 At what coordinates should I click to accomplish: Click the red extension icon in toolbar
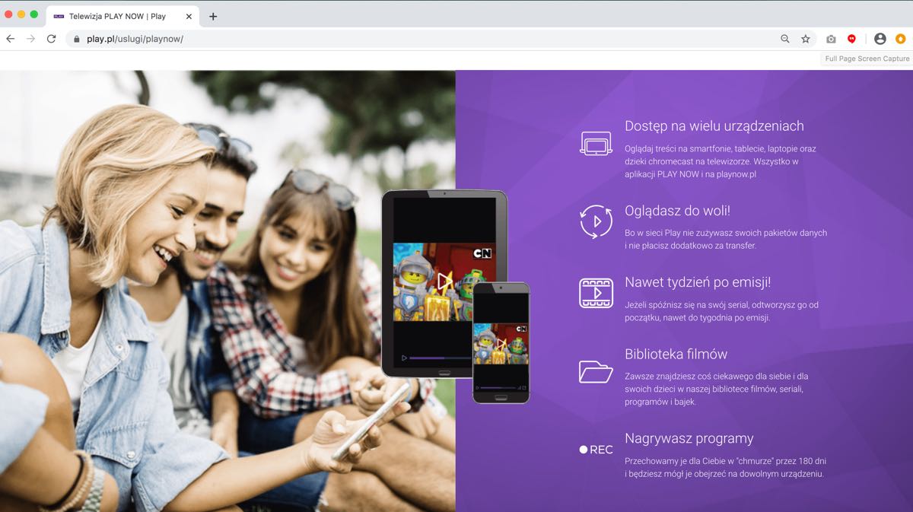852,39
